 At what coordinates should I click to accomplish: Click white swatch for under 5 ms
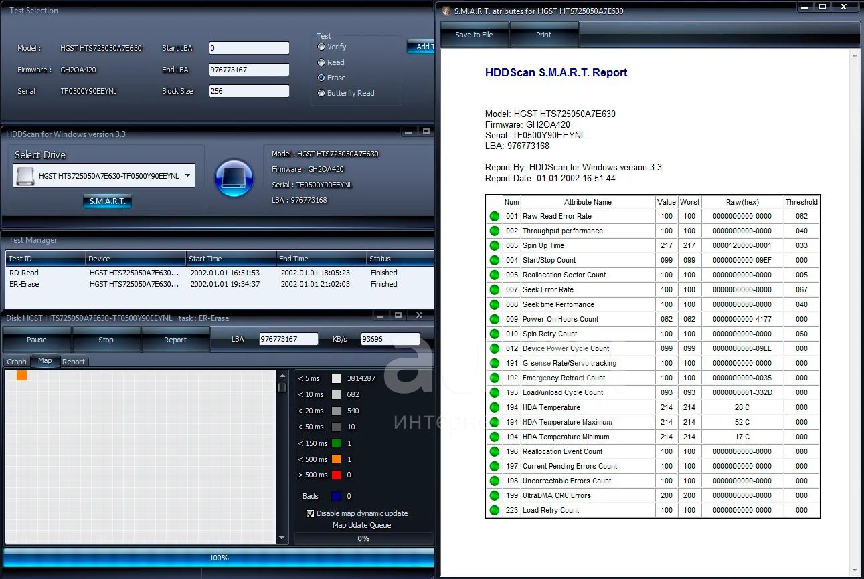click(x=336, y=378)
